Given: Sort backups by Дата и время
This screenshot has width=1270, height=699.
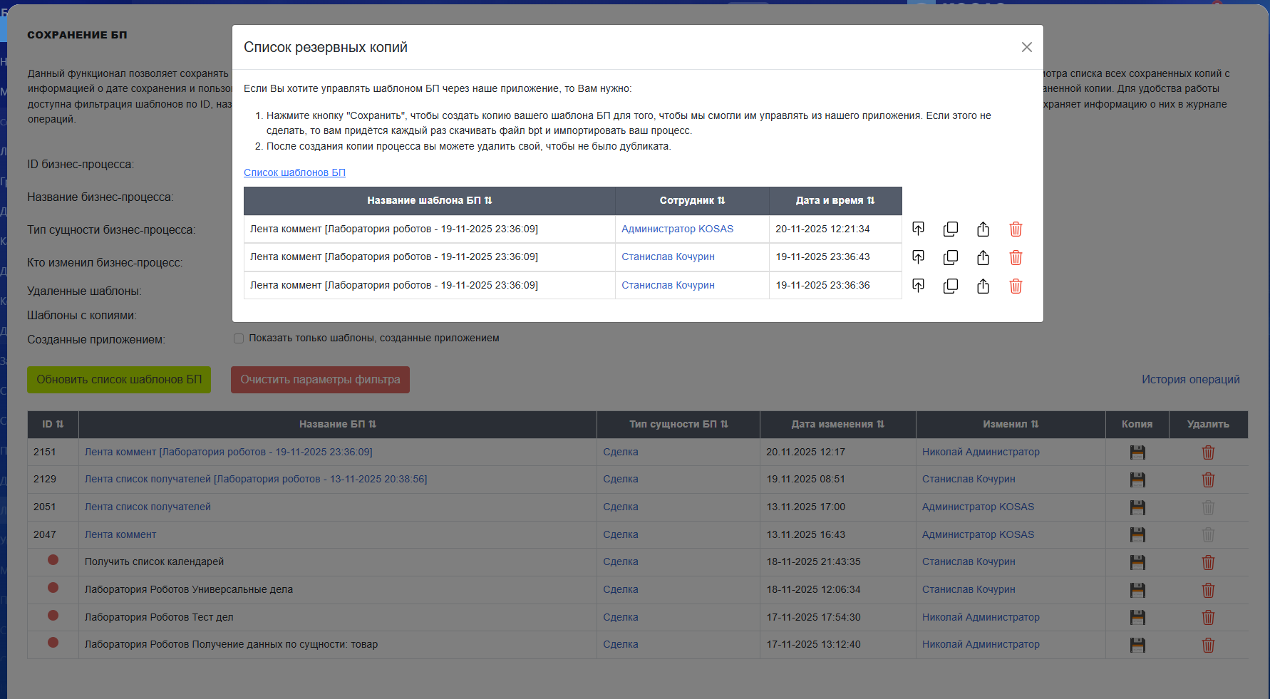Looking at the screenshot, I should 835,201.
